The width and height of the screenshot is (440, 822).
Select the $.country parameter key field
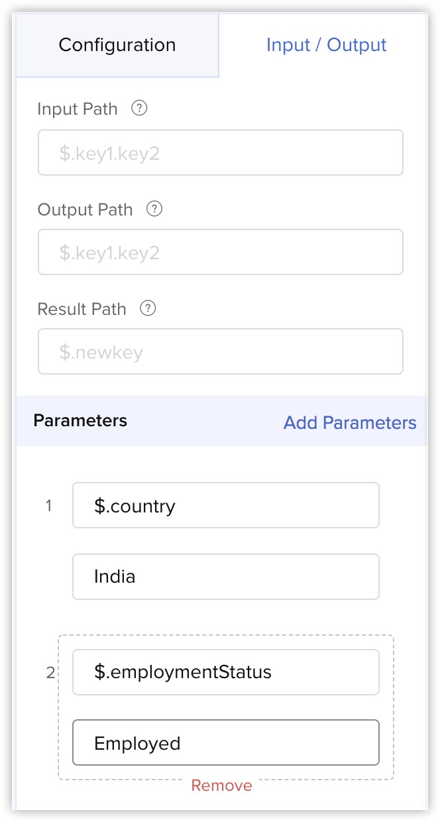coord(226,506)
